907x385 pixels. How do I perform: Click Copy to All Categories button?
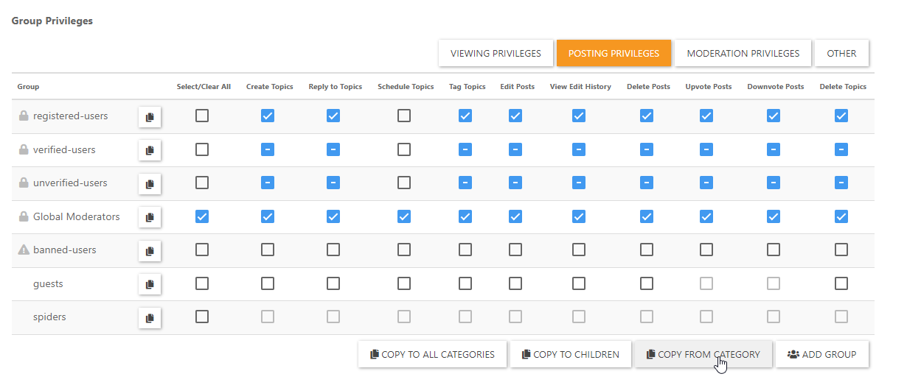(x=432, y=354)
